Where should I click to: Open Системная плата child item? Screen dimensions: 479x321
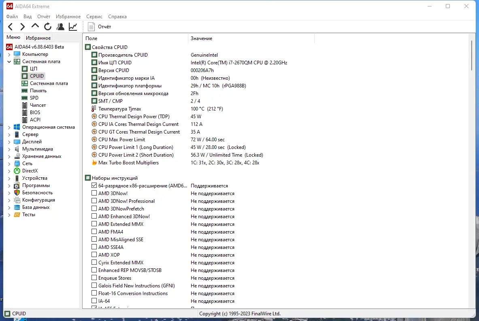49,83
